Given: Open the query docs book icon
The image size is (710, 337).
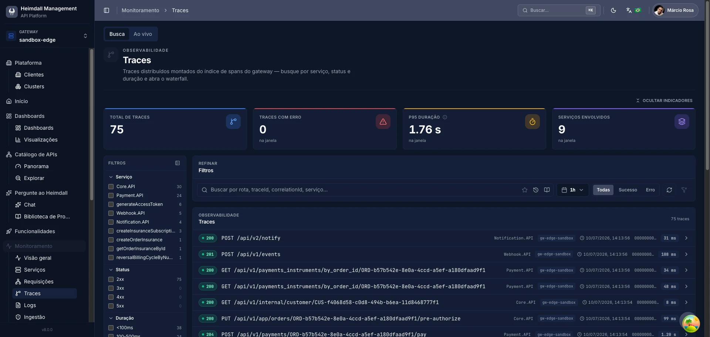Looking at the screenshot, I should click(x=547, y=190).
